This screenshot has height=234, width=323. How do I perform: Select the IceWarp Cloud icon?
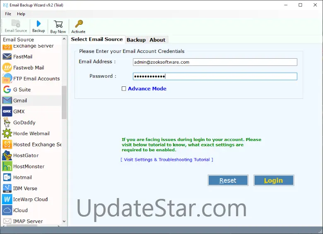point(7,199)
